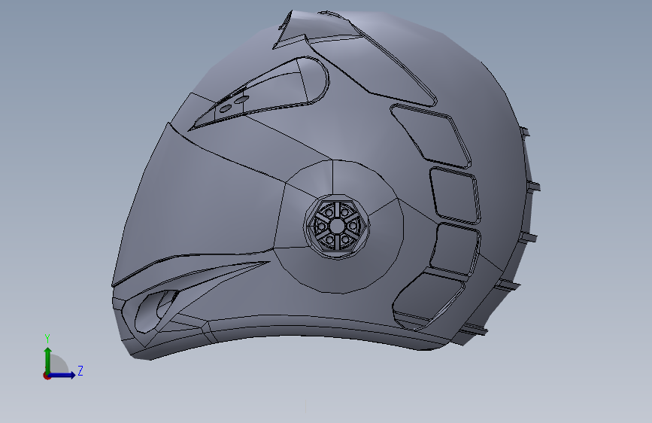Click the blue Z axis arrow of the triad

pyautogui.click(x=62, y=375)
